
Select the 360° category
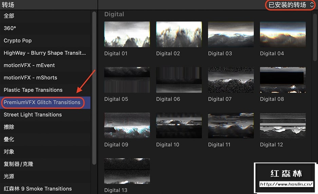(45, 28)
